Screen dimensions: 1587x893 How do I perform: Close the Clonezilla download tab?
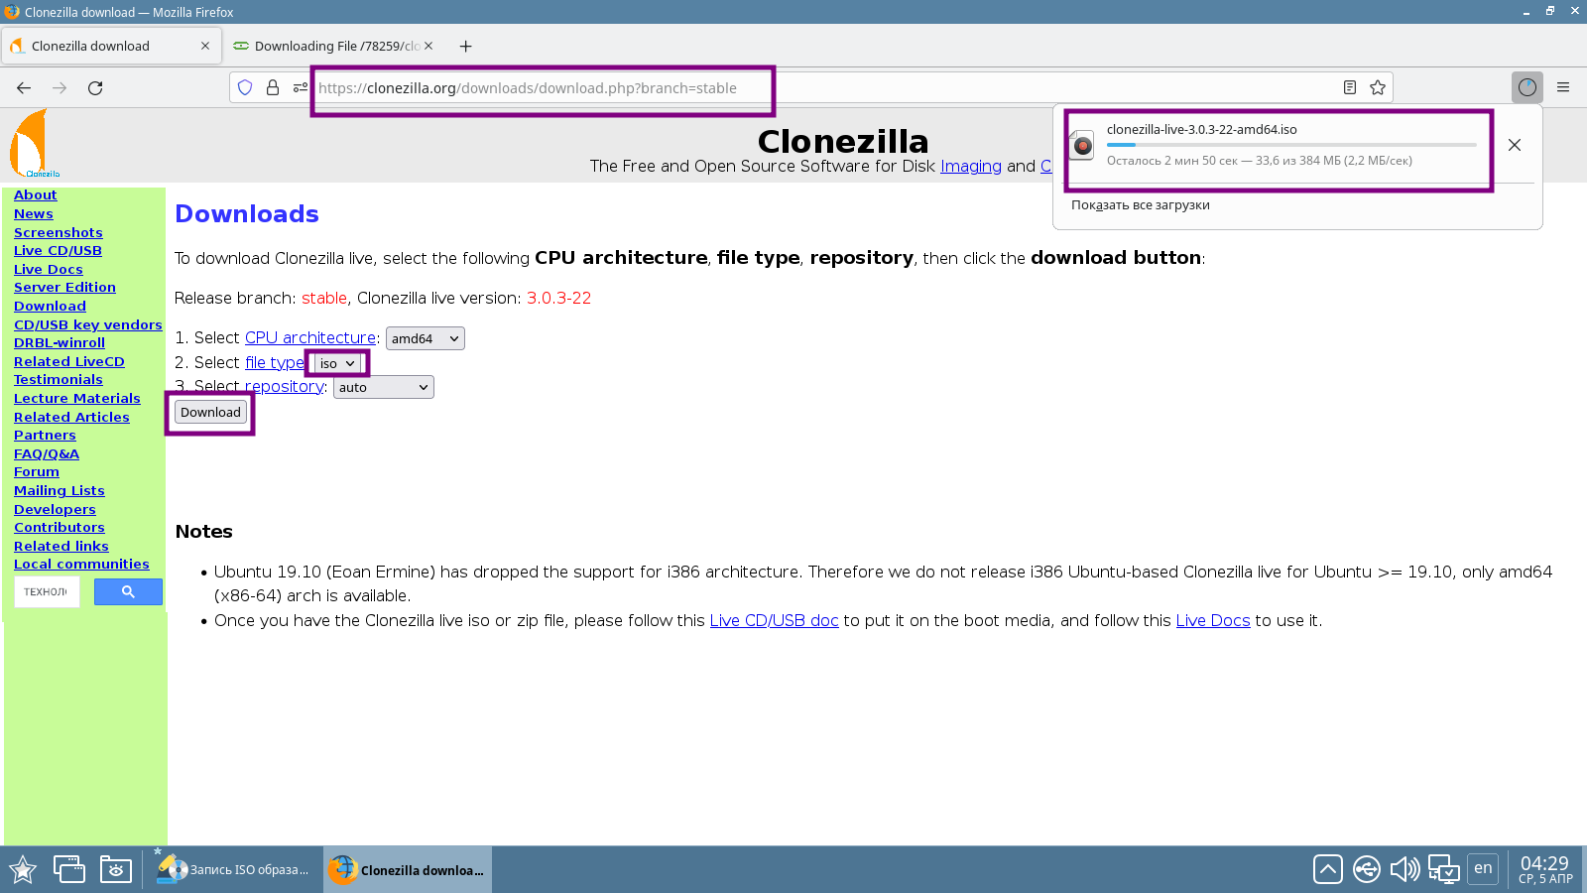[x=205, y=46]
